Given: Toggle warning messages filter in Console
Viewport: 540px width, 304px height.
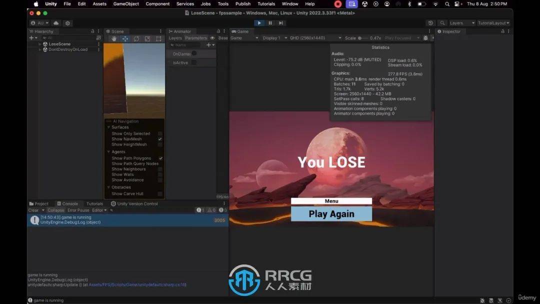Looking at the screenshot, I should tap(211, 210).
